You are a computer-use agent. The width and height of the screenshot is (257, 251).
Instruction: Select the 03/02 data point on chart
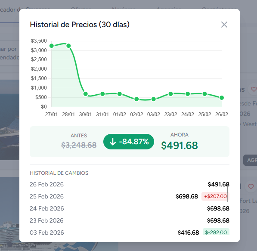click(154, 99)
